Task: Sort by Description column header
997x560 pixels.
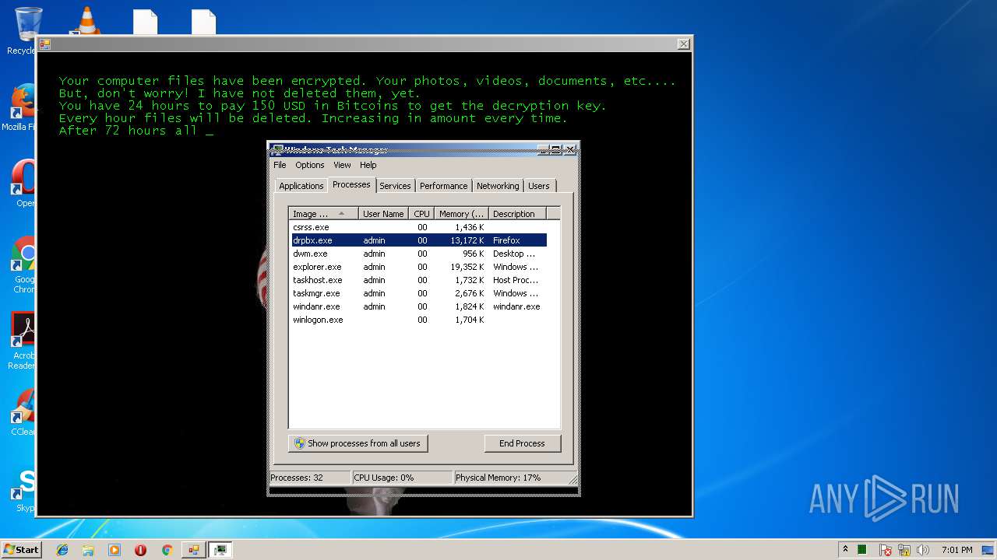Action: tap(517, 214)
